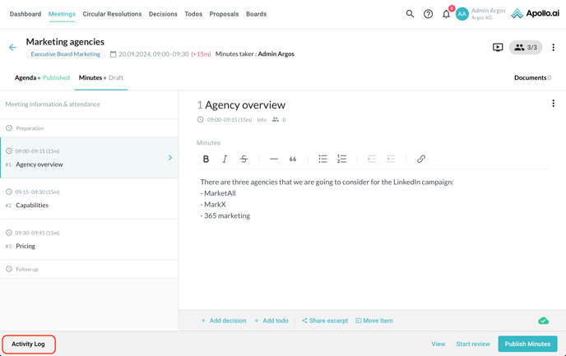
Task: Open the Decisions menu in the top navigation
Action: click(163, 14)
